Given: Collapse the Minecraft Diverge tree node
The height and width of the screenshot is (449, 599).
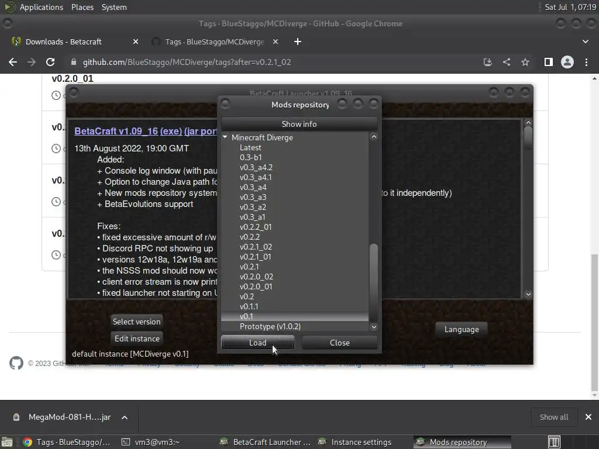Looking at the screenshot, I should point(225,137).
